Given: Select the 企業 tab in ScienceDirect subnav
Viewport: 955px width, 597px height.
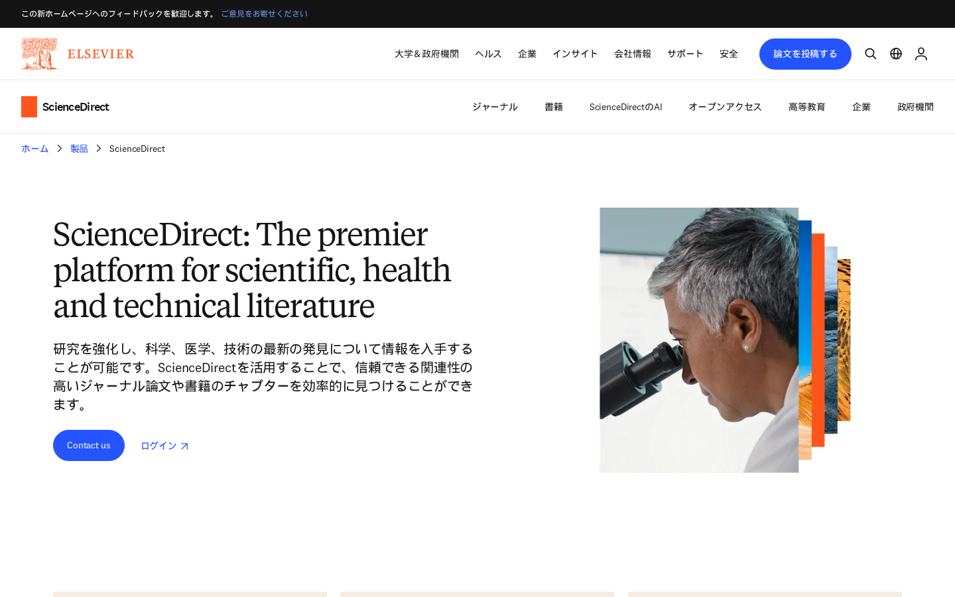Looking at the screenshot, I should click(x=861, y=107).
